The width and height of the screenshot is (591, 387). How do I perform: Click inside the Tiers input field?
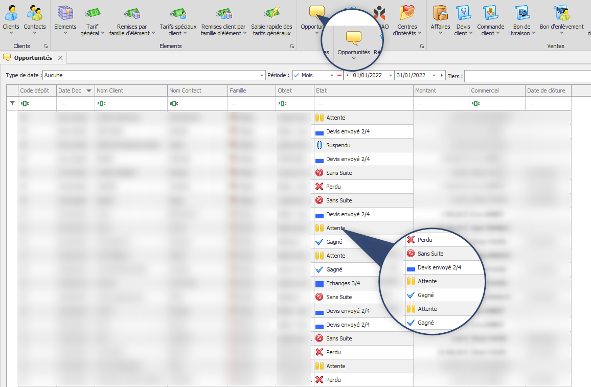pyautogui.click(x=527, y=75)
